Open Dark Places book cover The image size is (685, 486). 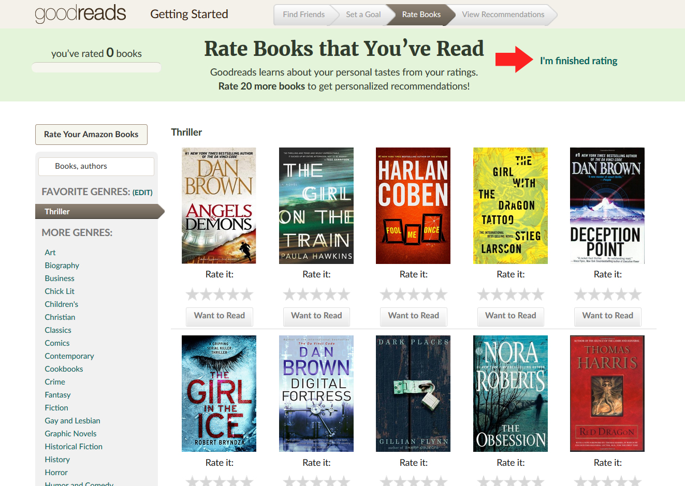413,393
